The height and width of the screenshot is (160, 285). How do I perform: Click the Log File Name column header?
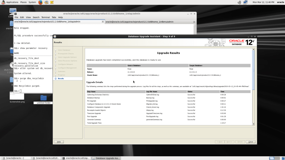166,92
